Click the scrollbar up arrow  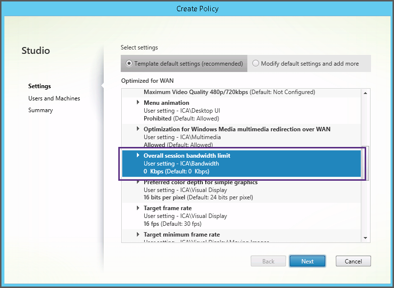pos(365,93)
